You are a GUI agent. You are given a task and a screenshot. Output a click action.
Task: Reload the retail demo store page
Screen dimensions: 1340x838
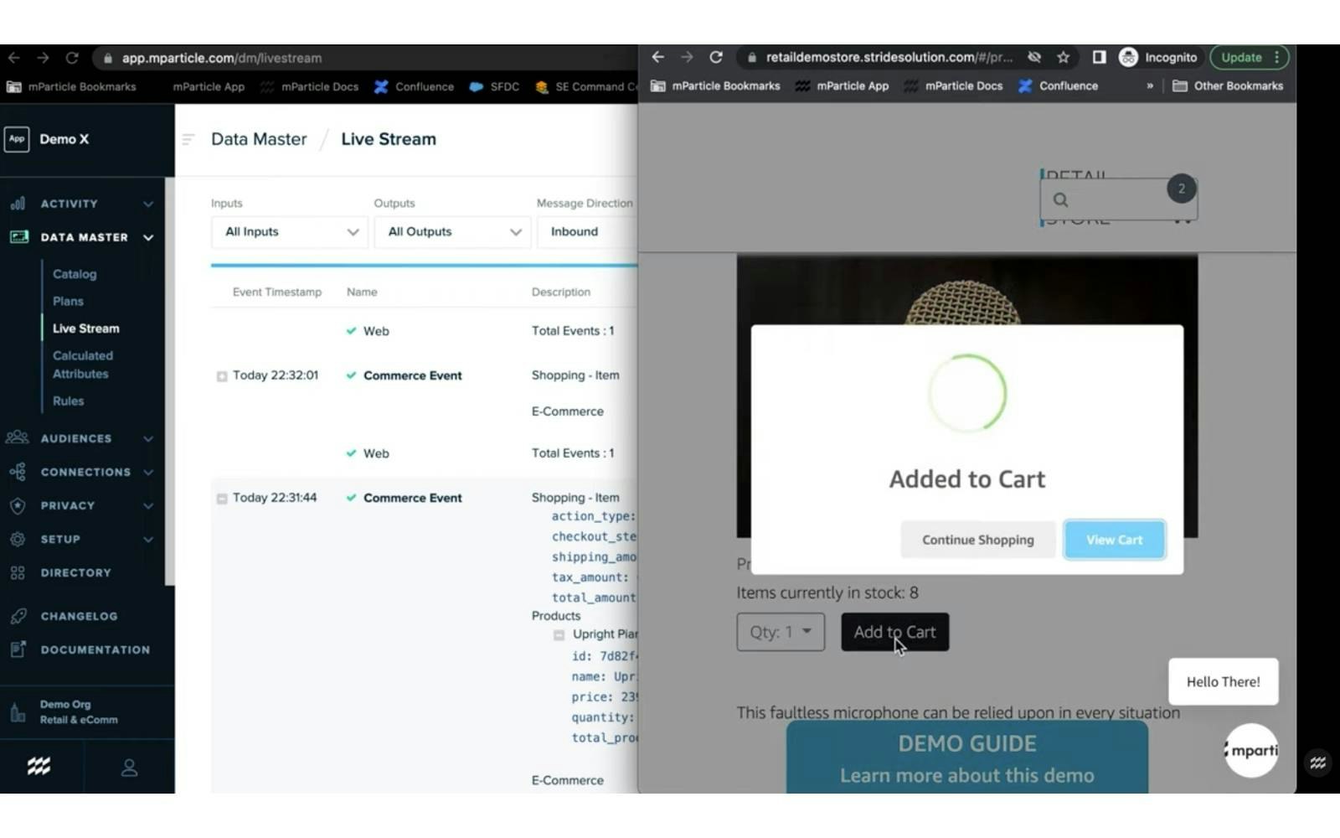coord(716,57)
